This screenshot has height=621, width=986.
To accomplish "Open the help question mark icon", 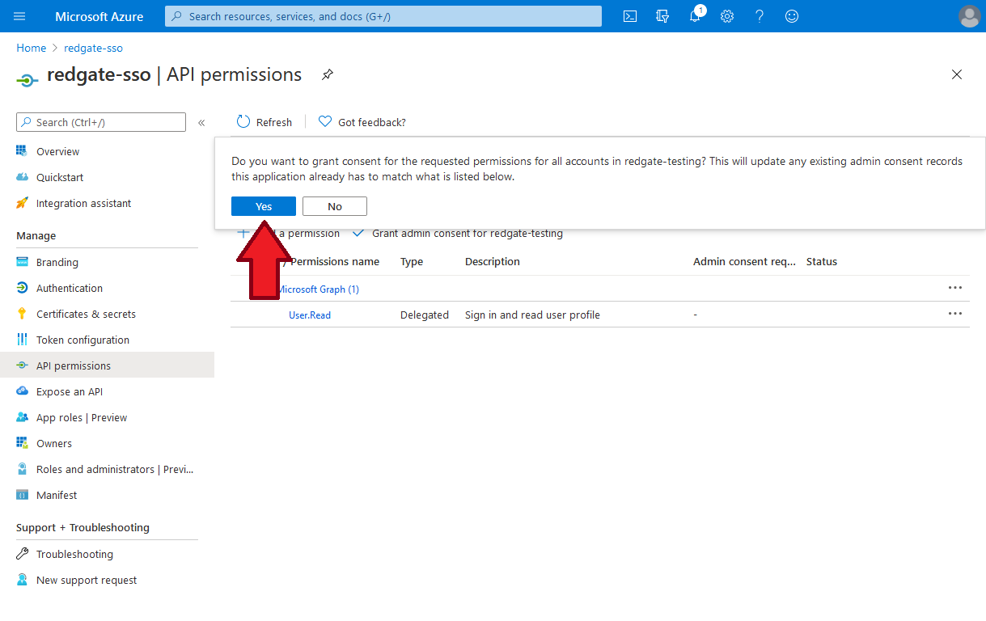I will [760, 16].
